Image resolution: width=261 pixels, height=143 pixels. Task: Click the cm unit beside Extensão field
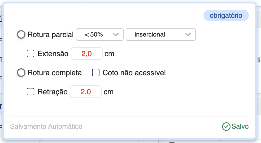pos(109,54)
